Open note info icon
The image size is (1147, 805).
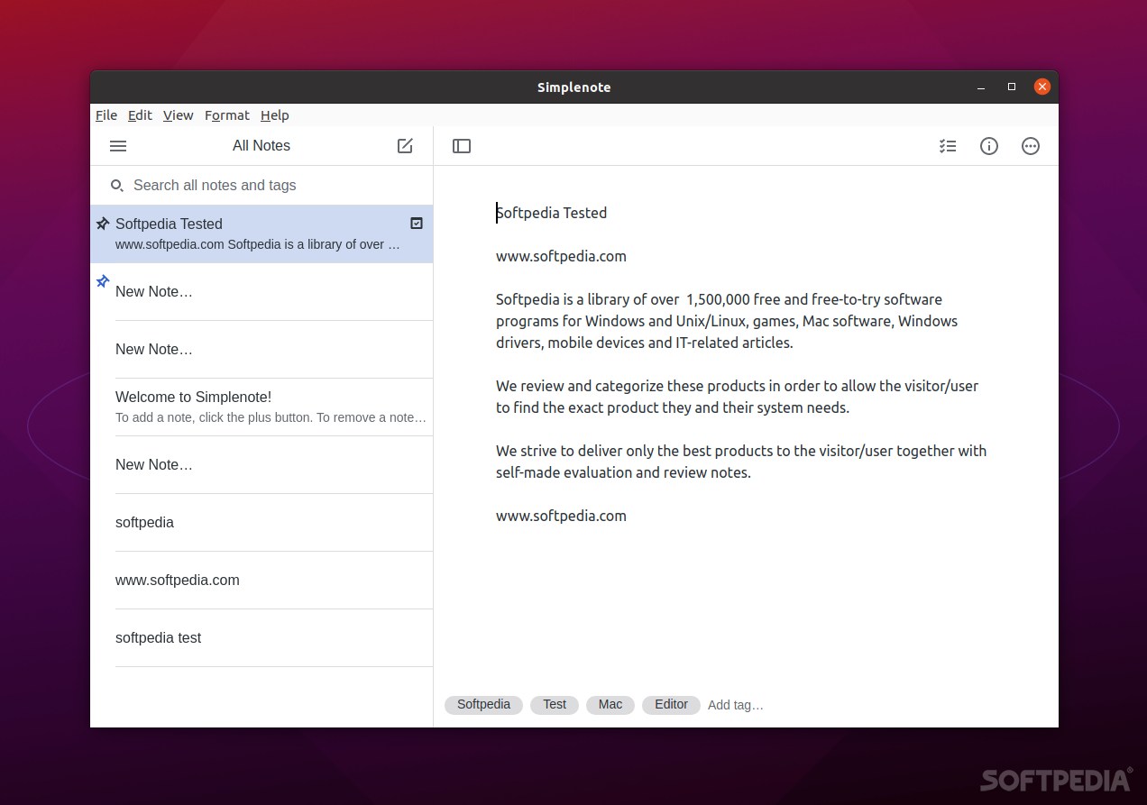pos(989,146)
